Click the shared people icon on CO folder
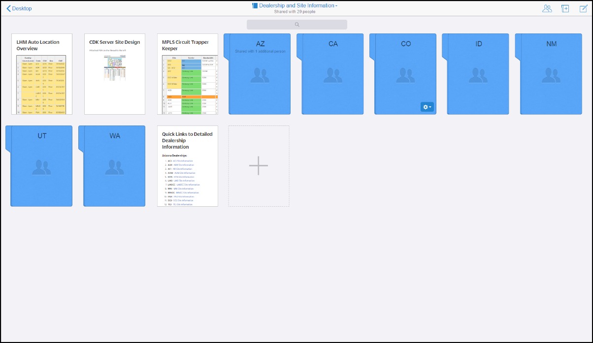The image size is (593, 343). coord(405,75)
